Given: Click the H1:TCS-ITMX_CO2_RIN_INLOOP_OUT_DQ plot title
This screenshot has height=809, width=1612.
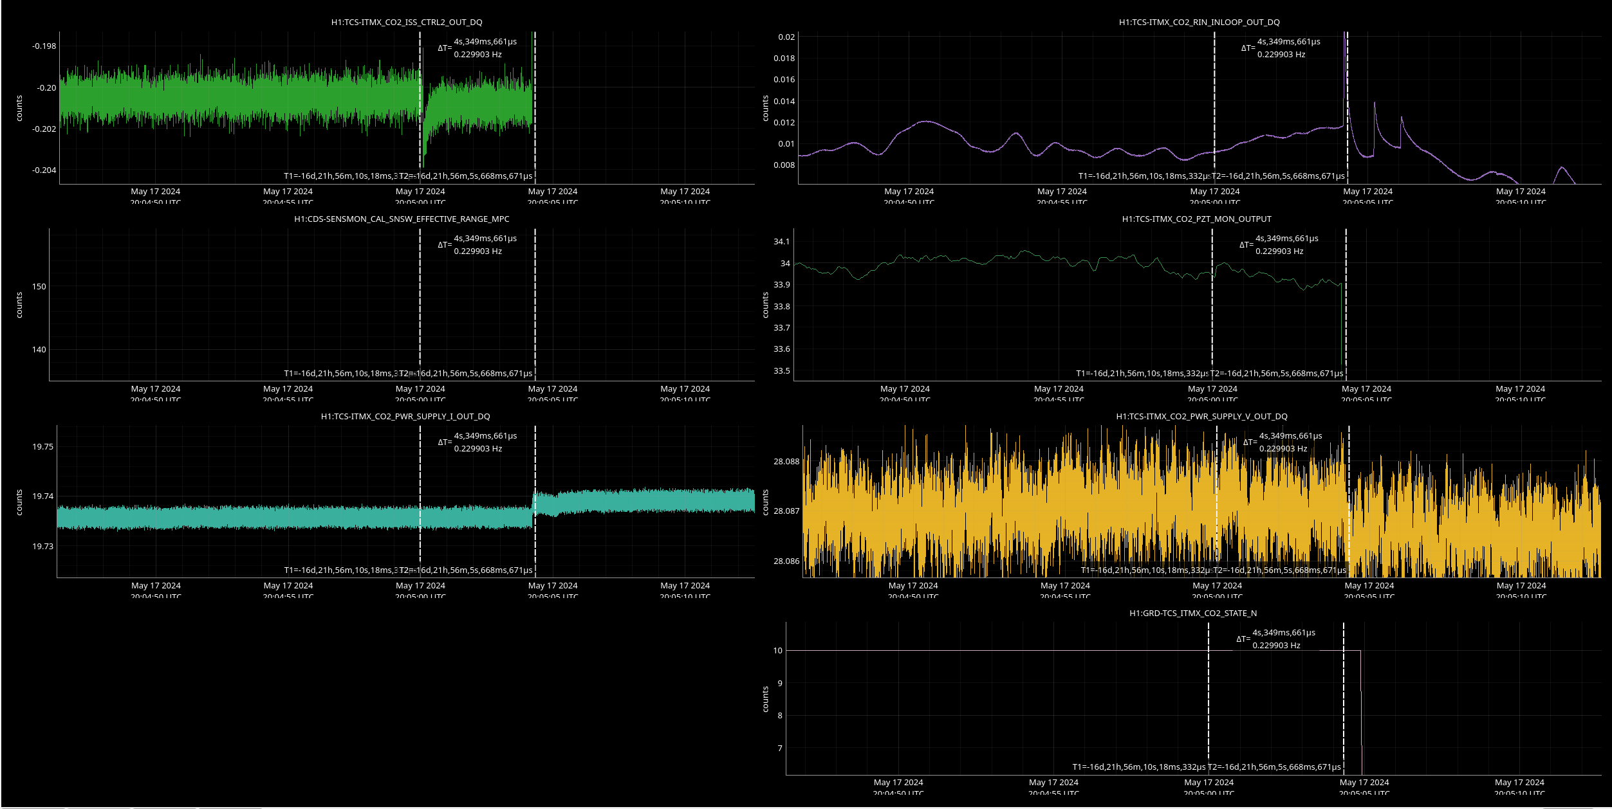Looking at the screenshot, I should click(1199, 22).
